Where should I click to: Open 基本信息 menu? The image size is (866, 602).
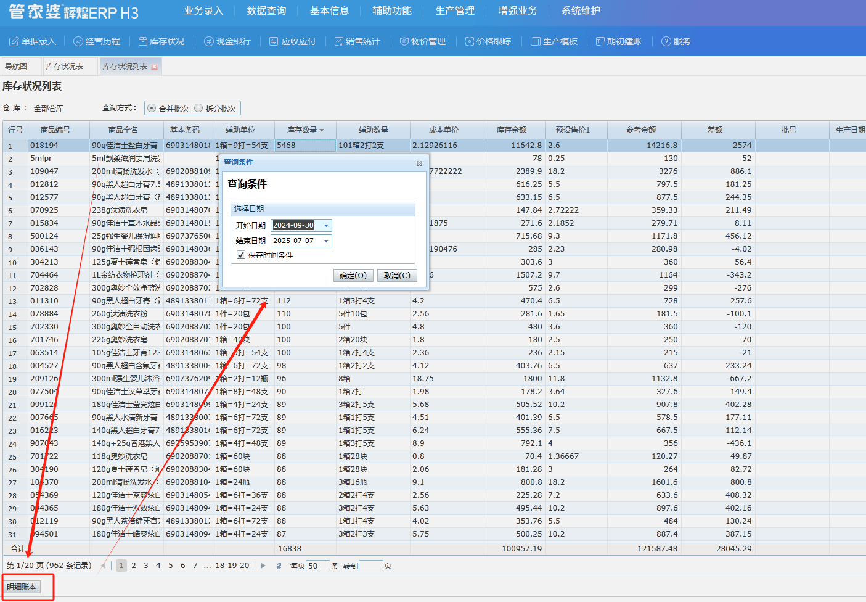click(x=329, y=10)
